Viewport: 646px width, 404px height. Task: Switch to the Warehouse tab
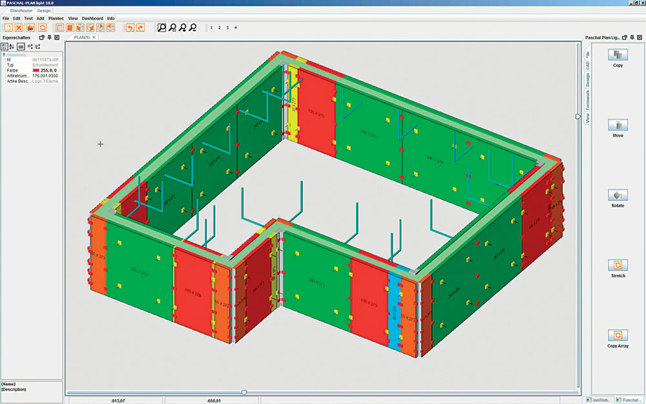21,11
